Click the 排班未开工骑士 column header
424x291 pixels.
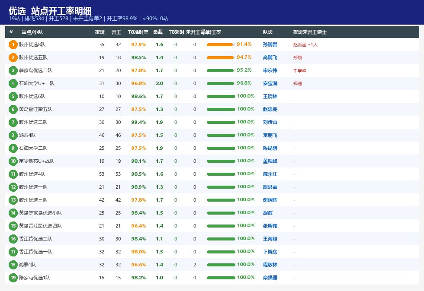tap(310, 32)
